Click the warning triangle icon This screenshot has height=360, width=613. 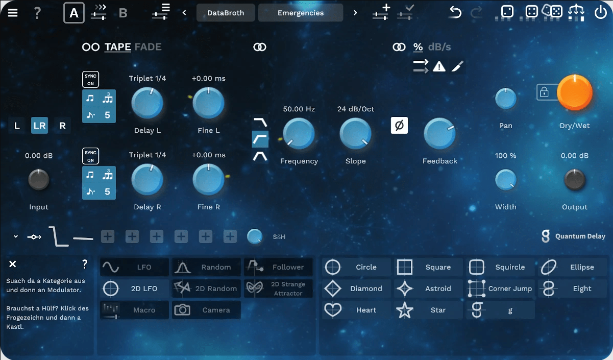pos(439,66)
